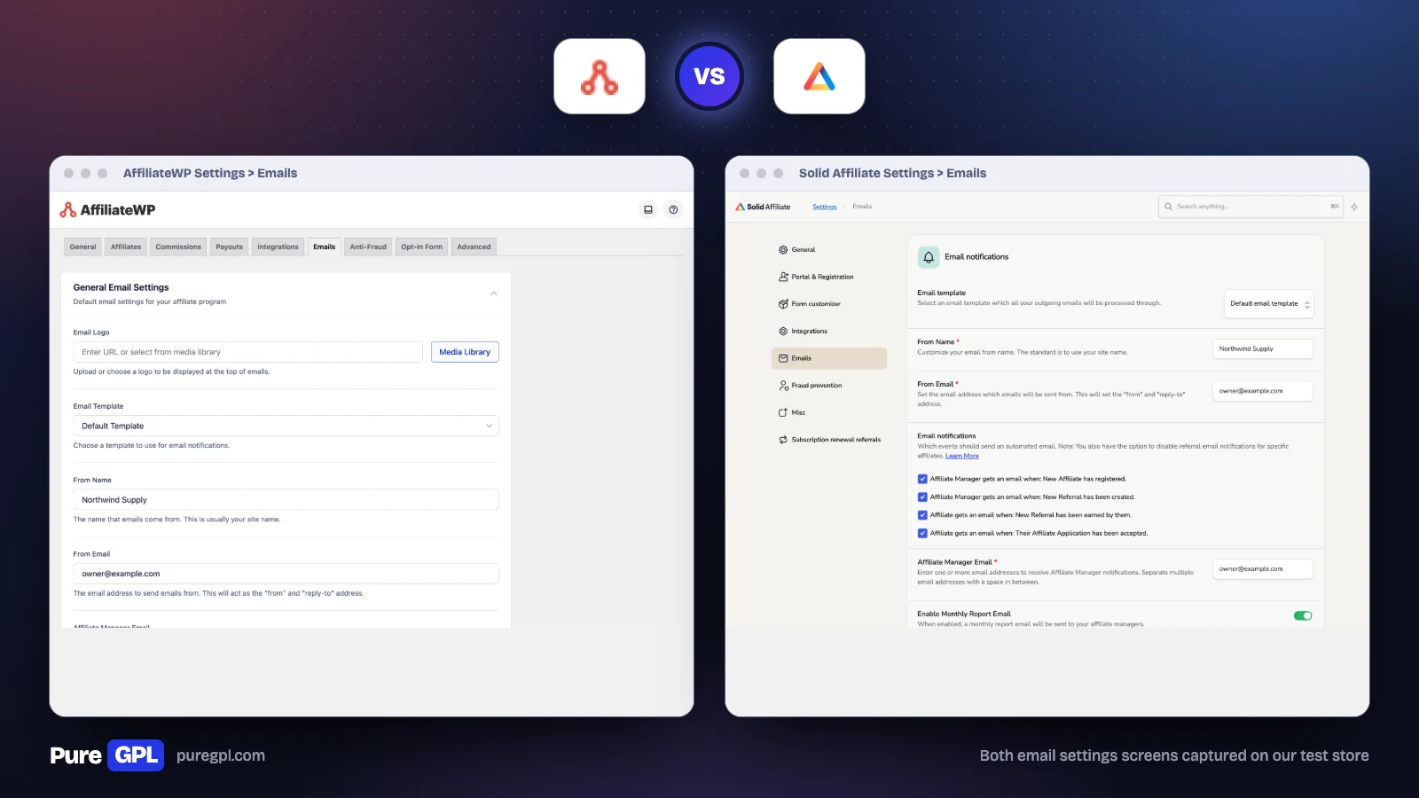Click the Media Library button
This screenshot has width=1419, height=798.
coord(465,352)
